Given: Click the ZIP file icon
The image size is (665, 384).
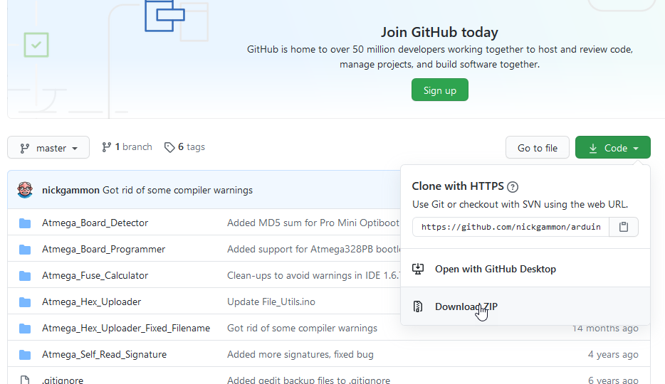Looking at the screenshot, I should point(418,306).
